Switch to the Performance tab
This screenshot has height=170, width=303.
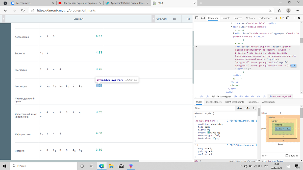[x=265, y=18]
